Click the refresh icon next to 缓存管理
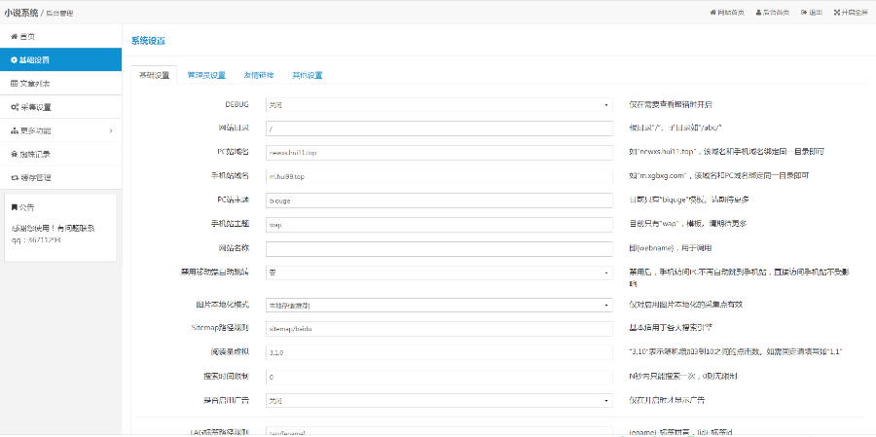 point(15,178)
